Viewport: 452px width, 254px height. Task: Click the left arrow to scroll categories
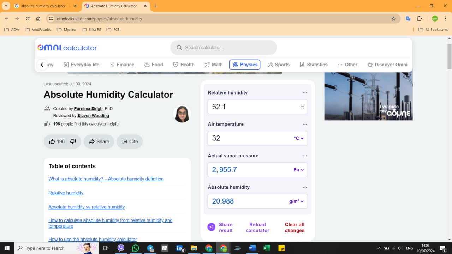point(42,65)
